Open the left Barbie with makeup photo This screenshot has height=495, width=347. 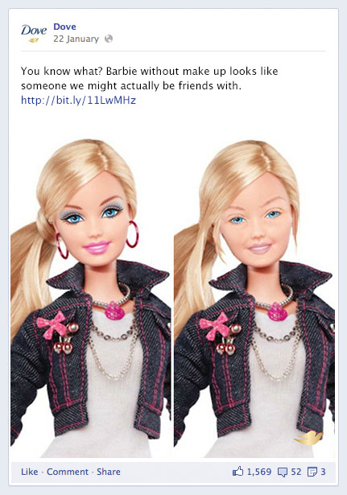coord(91,299)
